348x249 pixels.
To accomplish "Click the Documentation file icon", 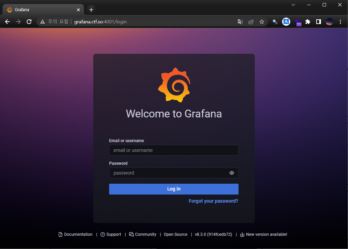I will coord(60,234).
